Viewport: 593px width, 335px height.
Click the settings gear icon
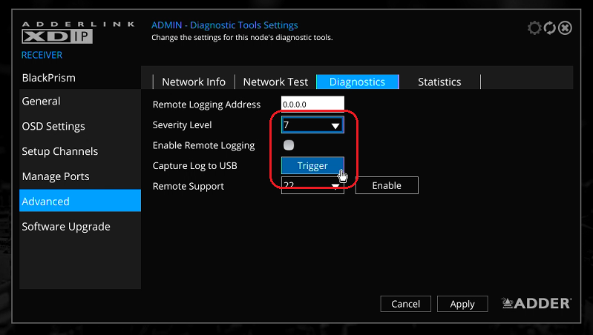pyautogui.click(x=534, y=28)
